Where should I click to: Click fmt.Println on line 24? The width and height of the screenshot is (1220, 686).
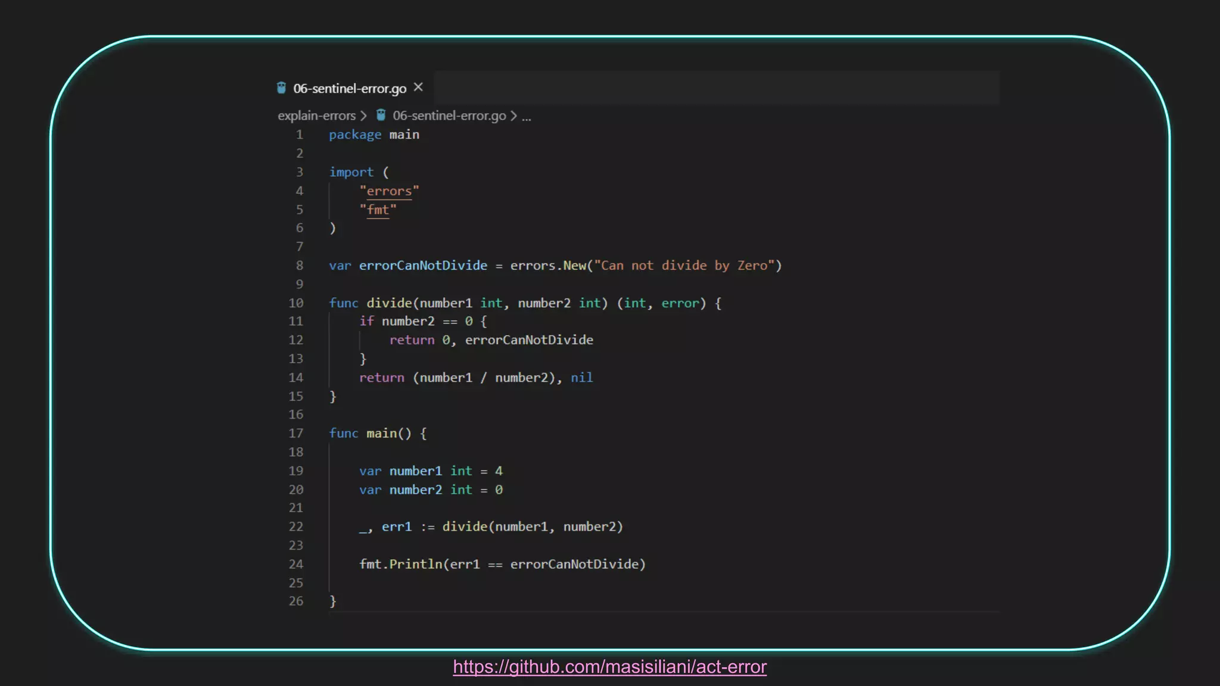click(400, 565)
